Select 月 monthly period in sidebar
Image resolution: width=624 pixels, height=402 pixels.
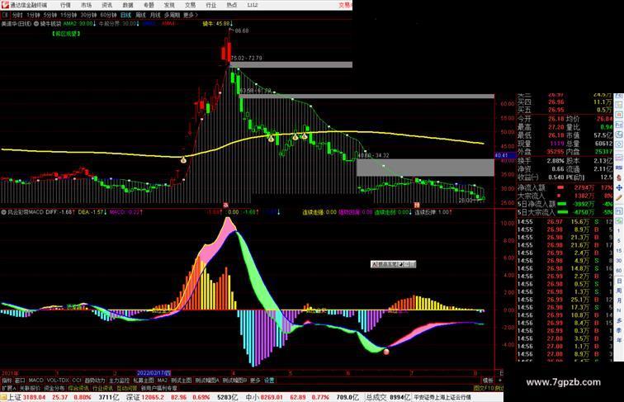pos(619,301)
